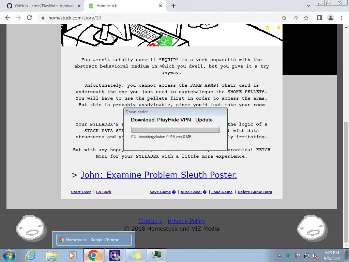Image resolution: width=349 pixels, height=262 pixels.
Task: Open John: Examine Problem Sleuth Poster link
Action: 159,175
